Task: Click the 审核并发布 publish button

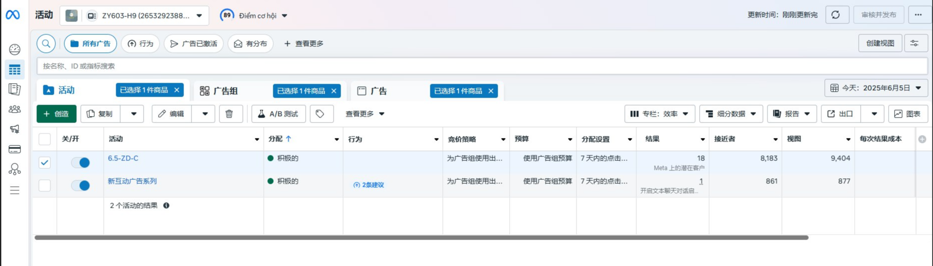Action: click(x=879, y=15)
